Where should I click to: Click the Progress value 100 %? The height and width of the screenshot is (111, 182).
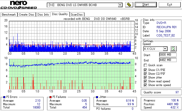(175, 100)
